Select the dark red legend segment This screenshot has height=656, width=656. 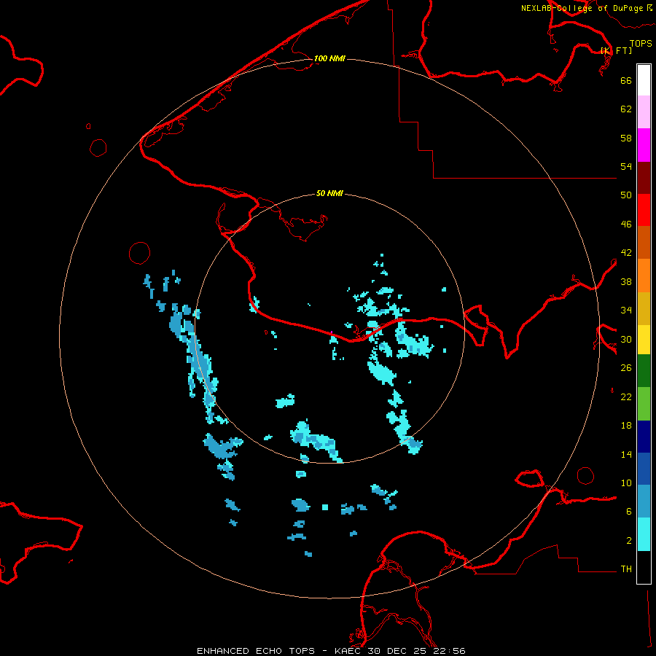644,177
